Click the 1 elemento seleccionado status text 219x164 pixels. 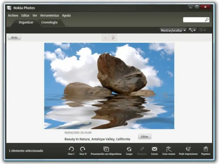(26, 151)
